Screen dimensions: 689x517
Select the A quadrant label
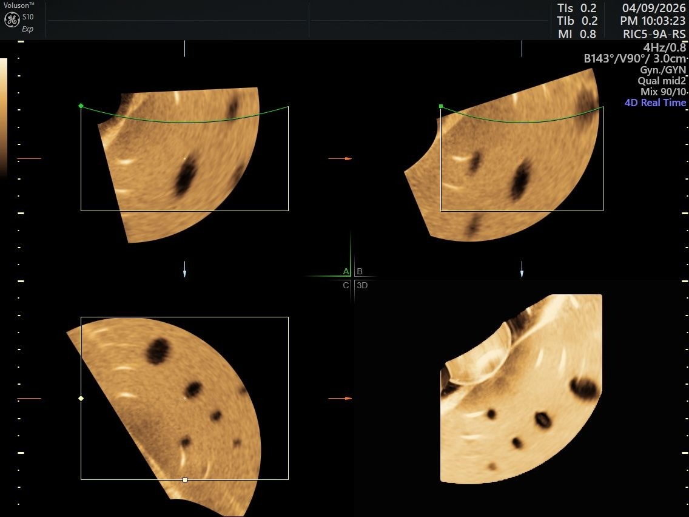point(346,271)
